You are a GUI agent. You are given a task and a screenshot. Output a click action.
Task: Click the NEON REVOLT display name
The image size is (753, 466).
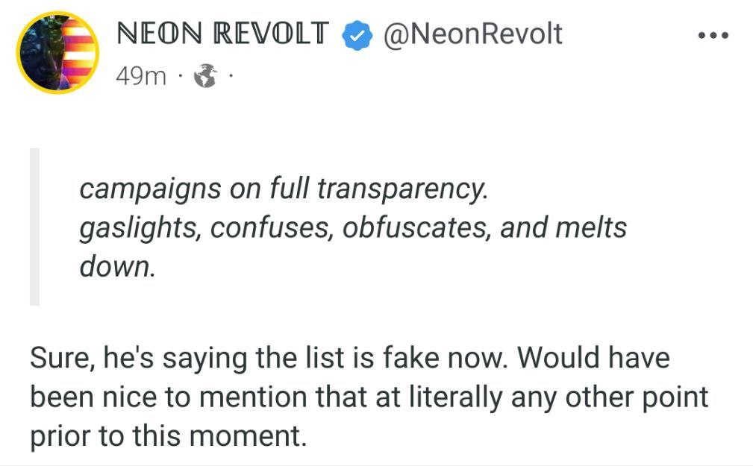click(x=222, y=34)
